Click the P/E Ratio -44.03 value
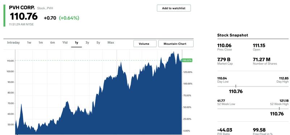 [x=224, y=130]
